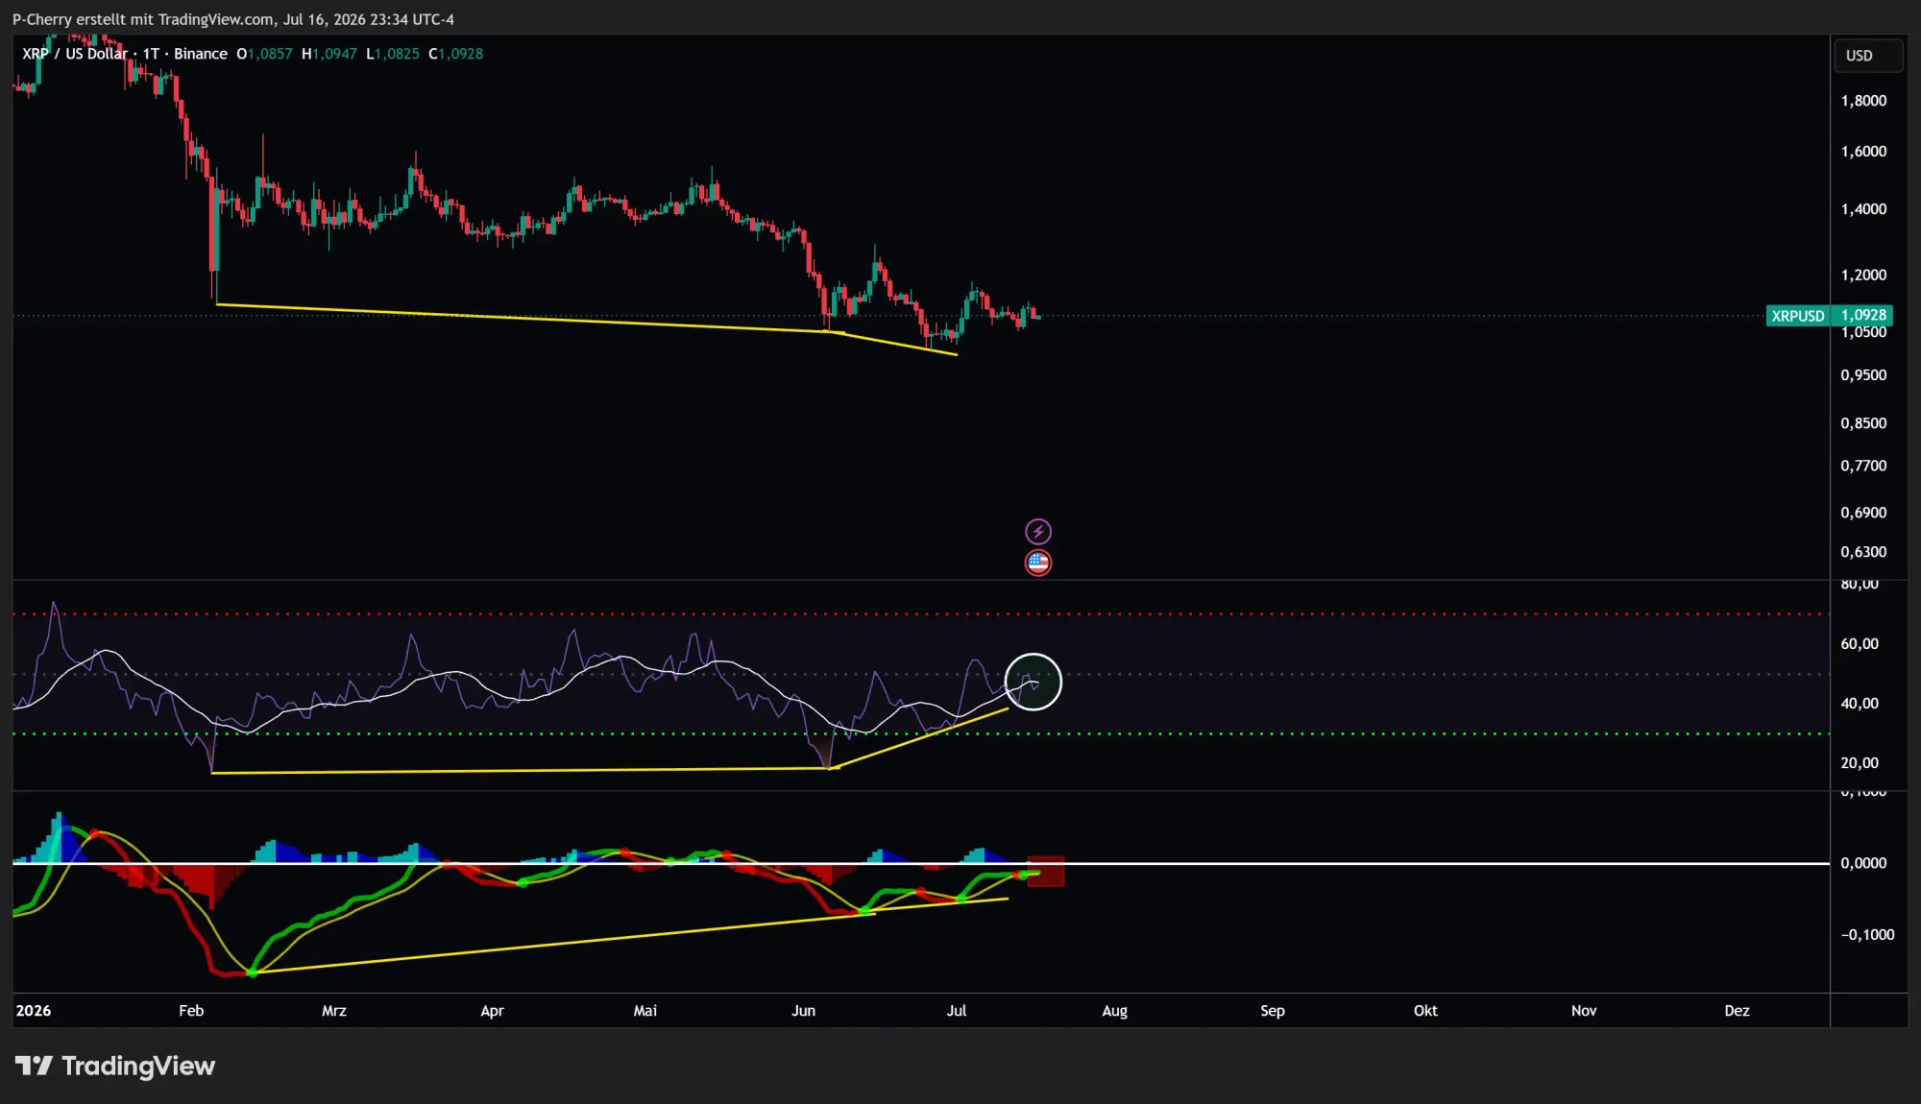Click the Jul label on time axis

pos(957,1011)
